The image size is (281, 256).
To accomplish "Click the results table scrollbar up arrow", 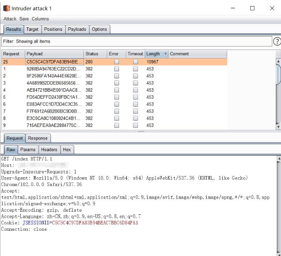I will coord(278,61).
